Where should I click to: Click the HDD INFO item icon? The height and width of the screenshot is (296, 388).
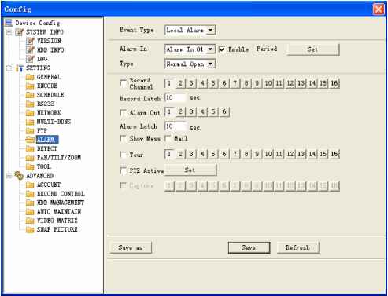(30, 49)
